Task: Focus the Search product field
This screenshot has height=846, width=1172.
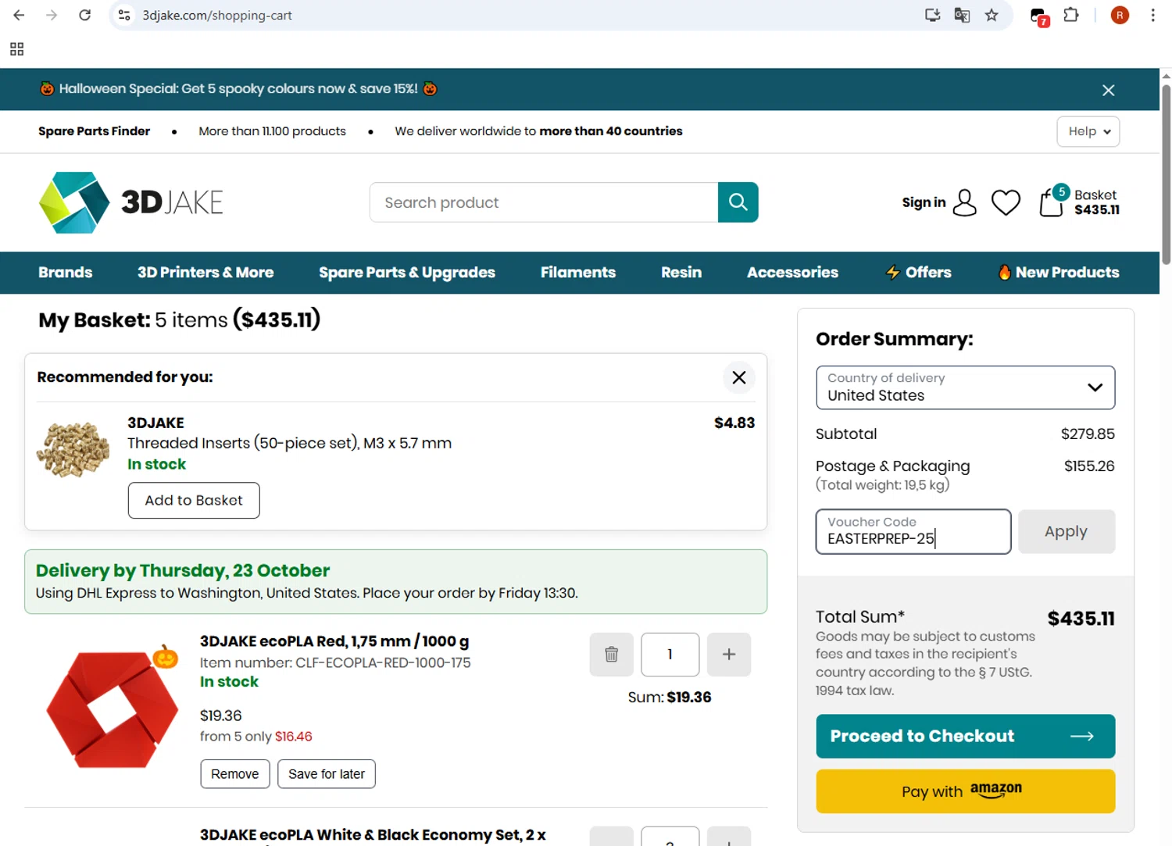Action: 544,202
